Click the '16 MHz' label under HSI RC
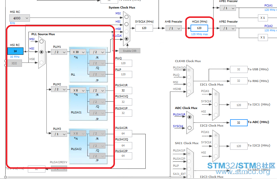Viewport: 277px width, 179px height. pos(15,57)
